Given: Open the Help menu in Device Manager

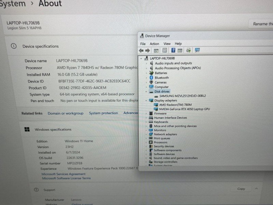Looking at the screenshot, I should tap(178, 44).
